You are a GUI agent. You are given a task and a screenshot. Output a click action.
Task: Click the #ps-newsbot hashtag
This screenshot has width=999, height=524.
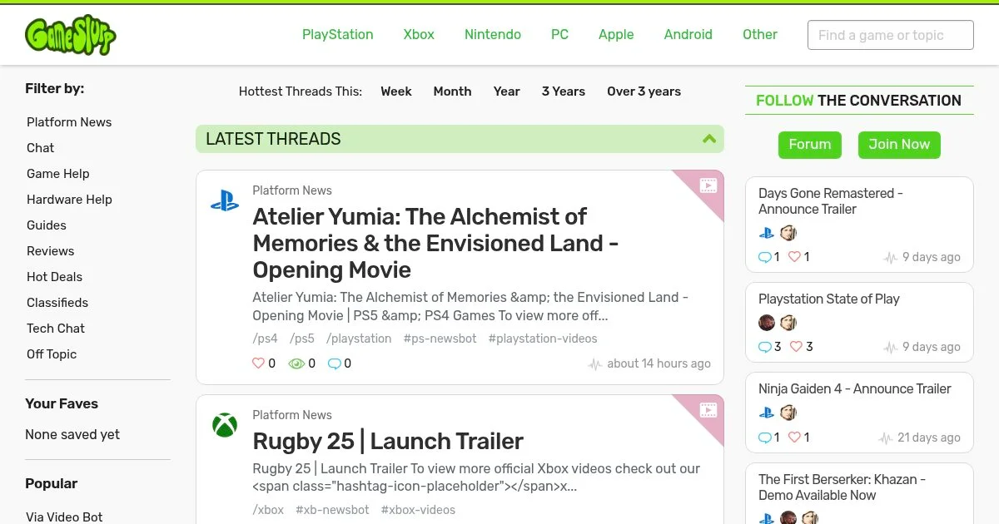click(440, 339)
